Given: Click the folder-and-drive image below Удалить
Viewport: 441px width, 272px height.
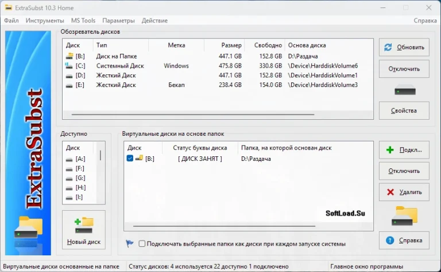Looking at the screenshot, I should click(404, 216).
